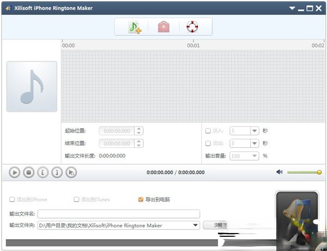Open the title bar dropdown menu arrow

[x=292, y=8]
